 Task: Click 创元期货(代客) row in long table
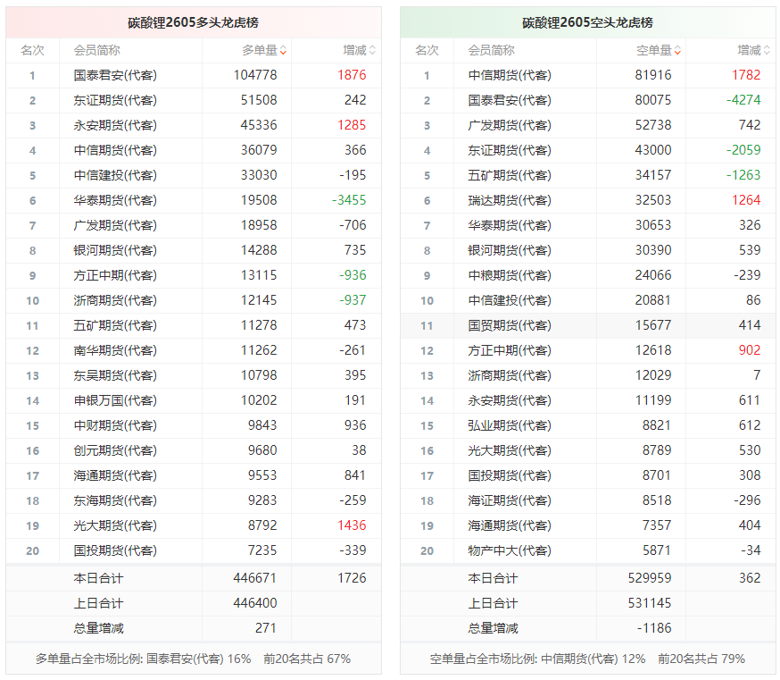194,450
